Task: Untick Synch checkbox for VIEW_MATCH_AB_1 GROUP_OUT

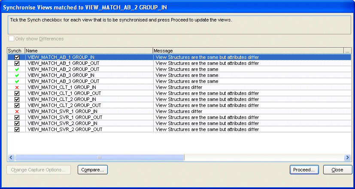Action: 17,63
